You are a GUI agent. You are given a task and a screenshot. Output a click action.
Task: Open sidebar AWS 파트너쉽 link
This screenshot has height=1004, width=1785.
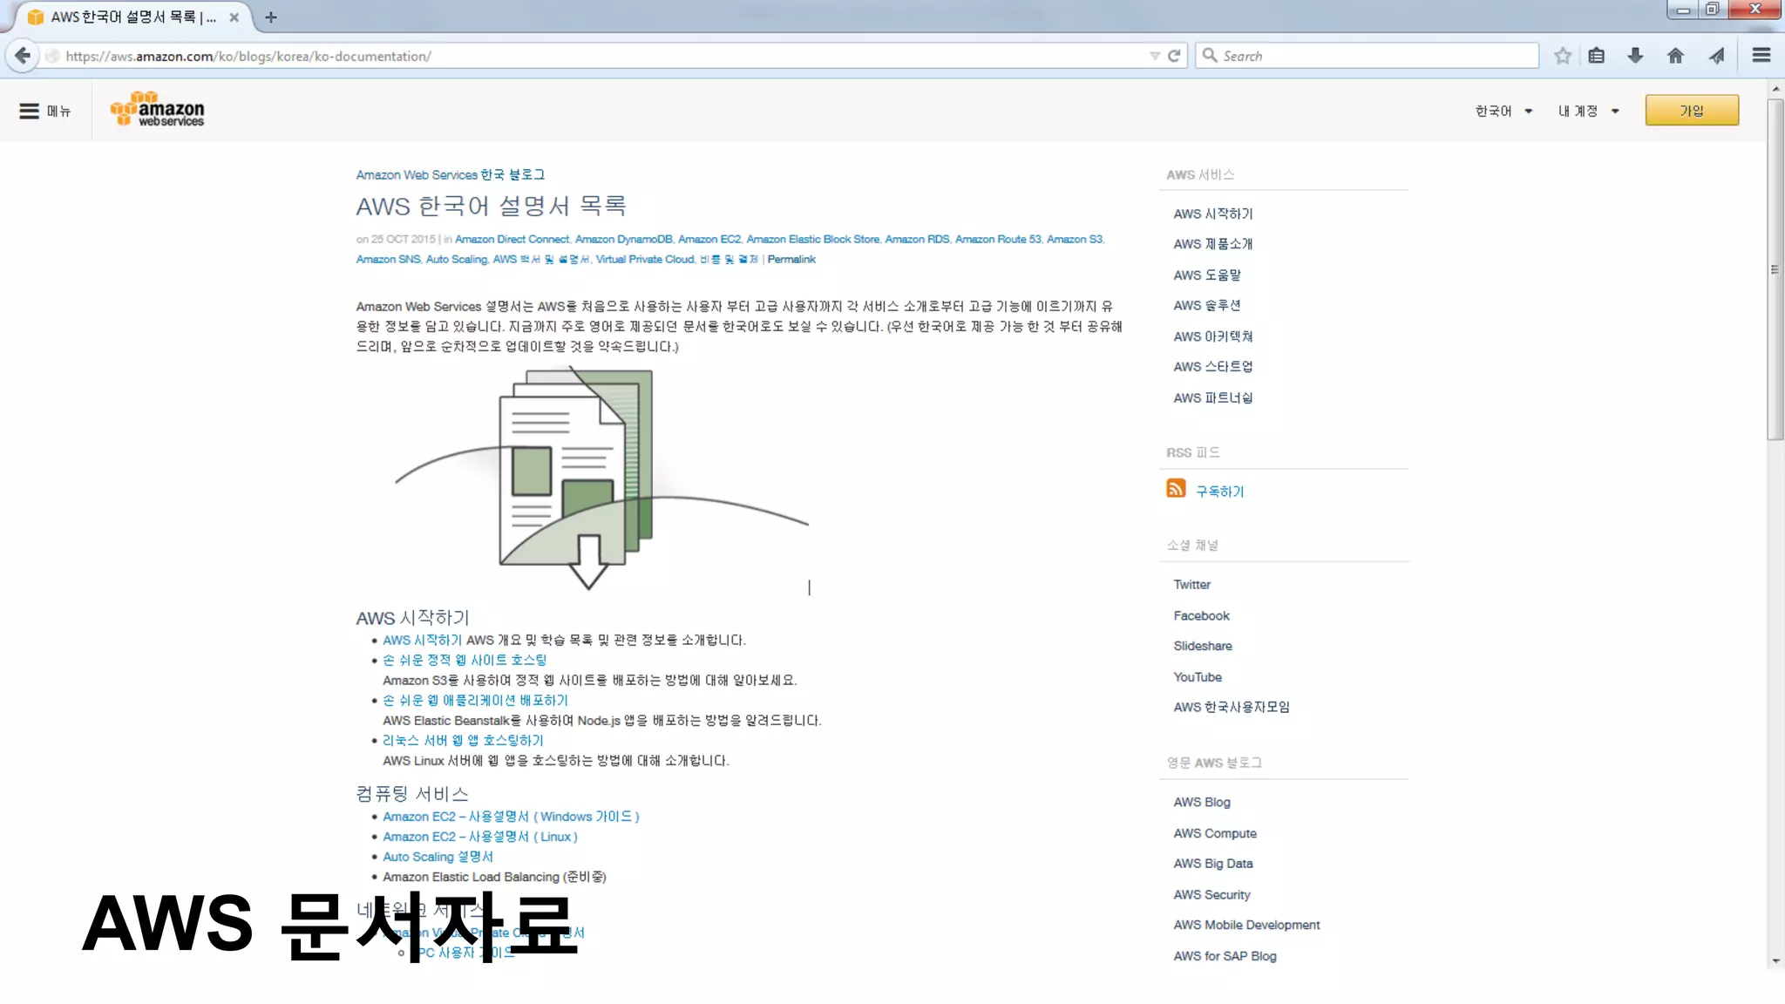pos(1212,397)
